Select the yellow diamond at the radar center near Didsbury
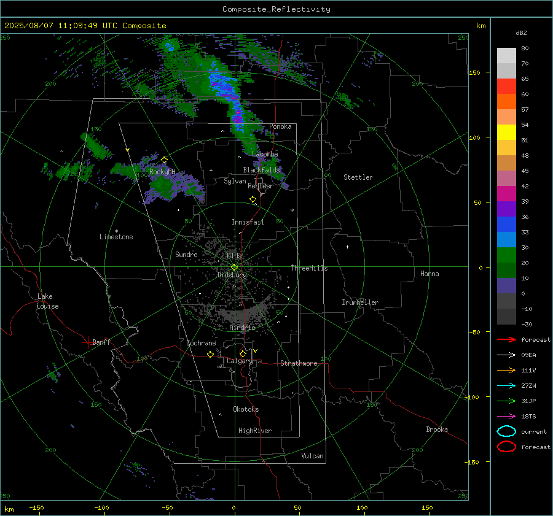 234,268
